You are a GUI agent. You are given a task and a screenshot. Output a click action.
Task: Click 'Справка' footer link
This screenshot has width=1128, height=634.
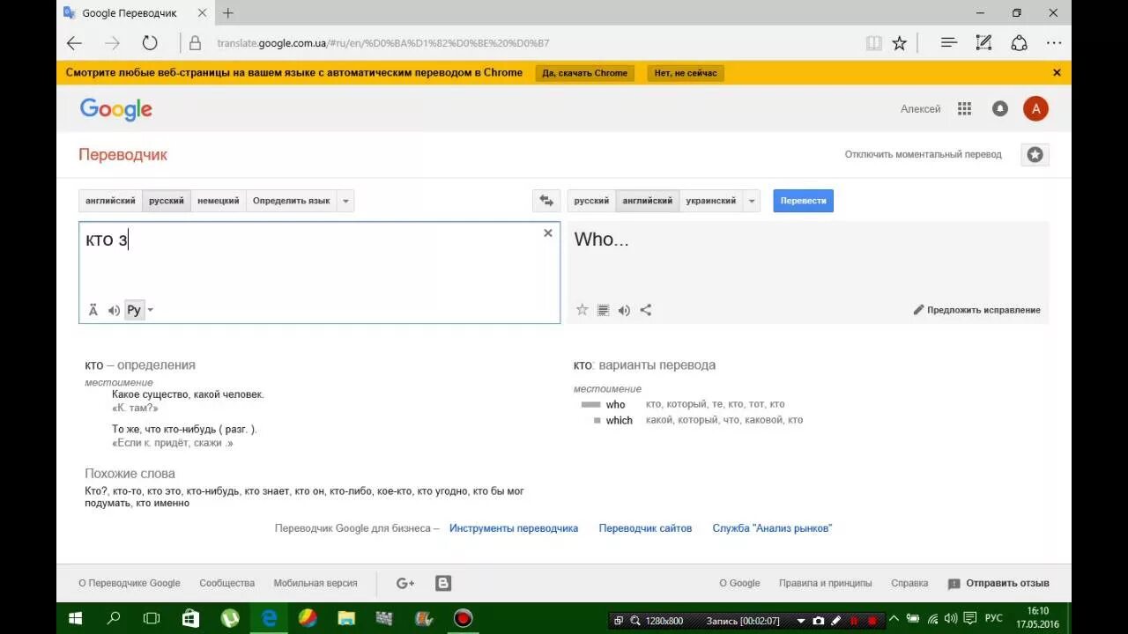[909, 583]
